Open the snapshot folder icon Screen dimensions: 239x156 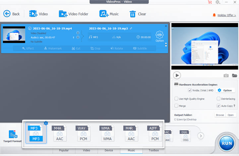pos(234,75)
